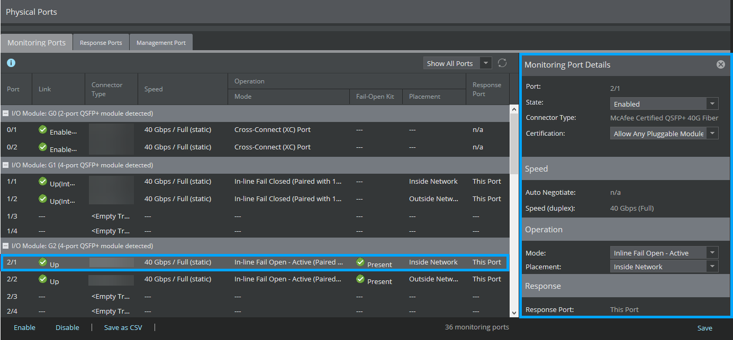Click the Link column header
Viewport: 733px width, 340px height.
58,89
